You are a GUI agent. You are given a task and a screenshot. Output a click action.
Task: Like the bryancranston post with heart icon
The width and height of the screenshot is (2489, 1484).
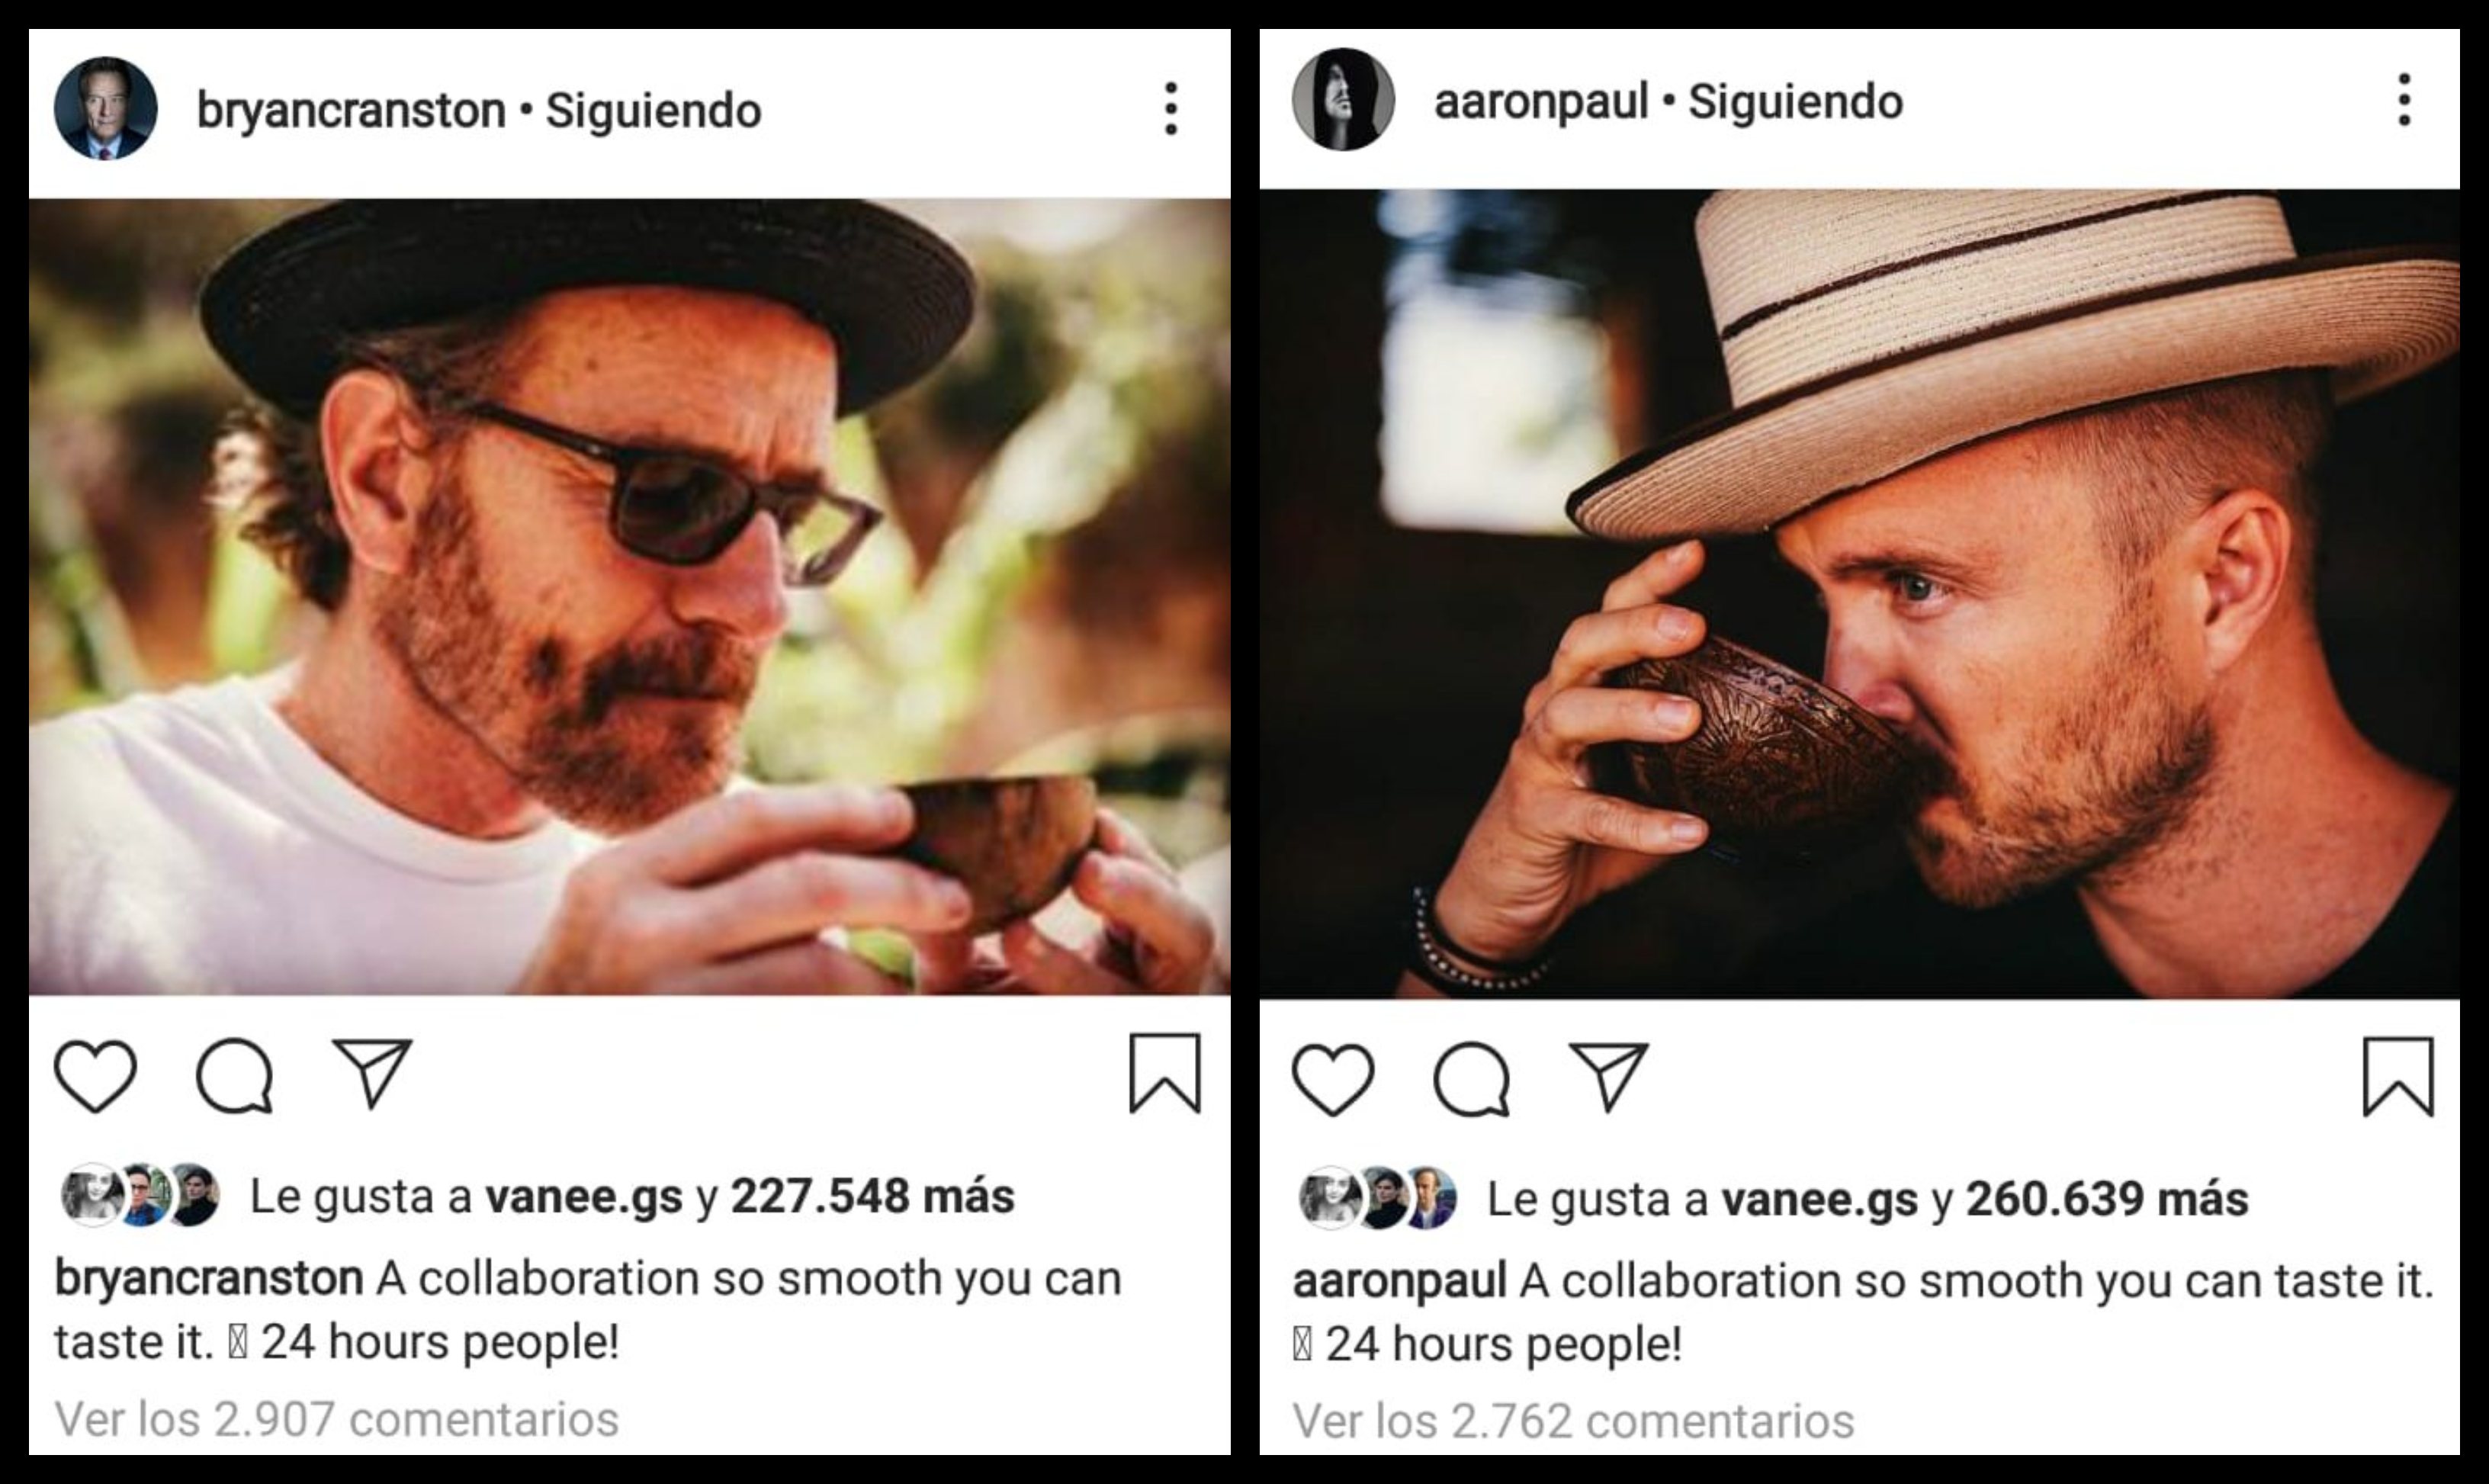[95, 1077]
